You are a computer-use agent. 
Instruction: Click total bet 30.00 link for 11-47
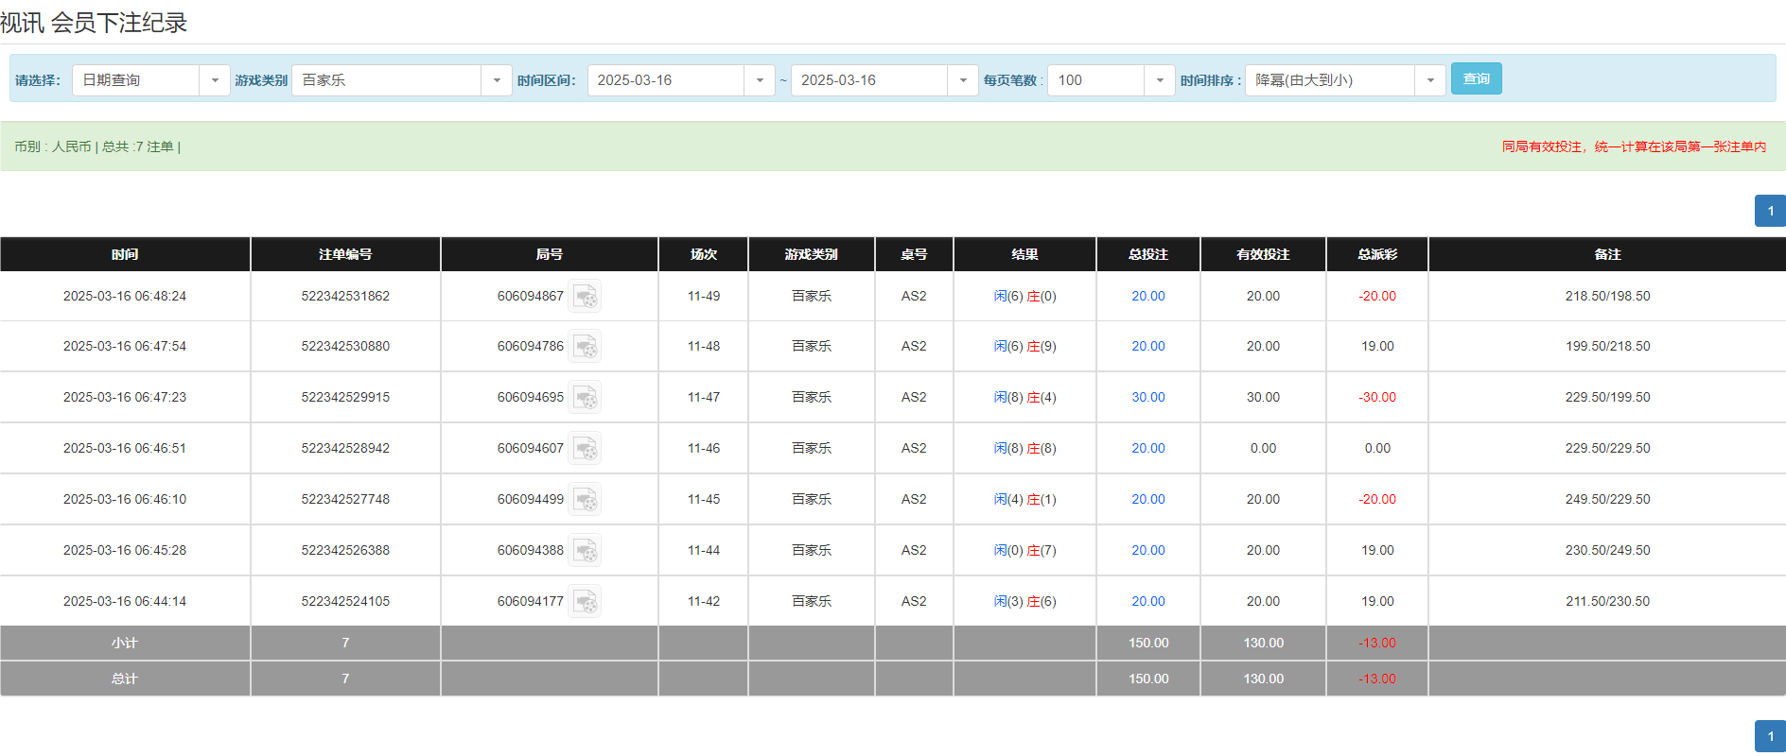(1148, 398)
